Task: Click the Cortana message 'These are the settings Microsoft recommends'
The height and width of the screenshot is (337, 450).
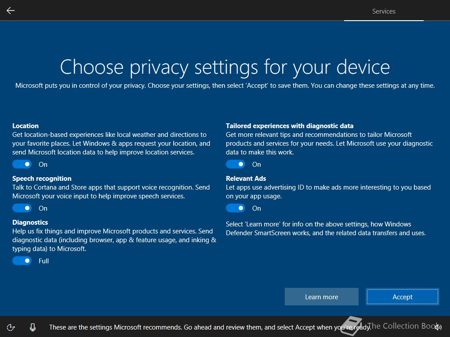Action: coord(210,327)
